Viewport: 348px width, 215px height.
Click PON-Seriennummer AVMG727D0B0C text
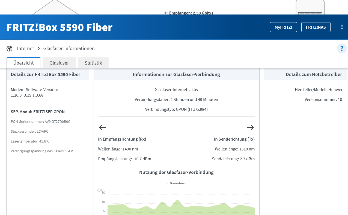tap(40, 121)
